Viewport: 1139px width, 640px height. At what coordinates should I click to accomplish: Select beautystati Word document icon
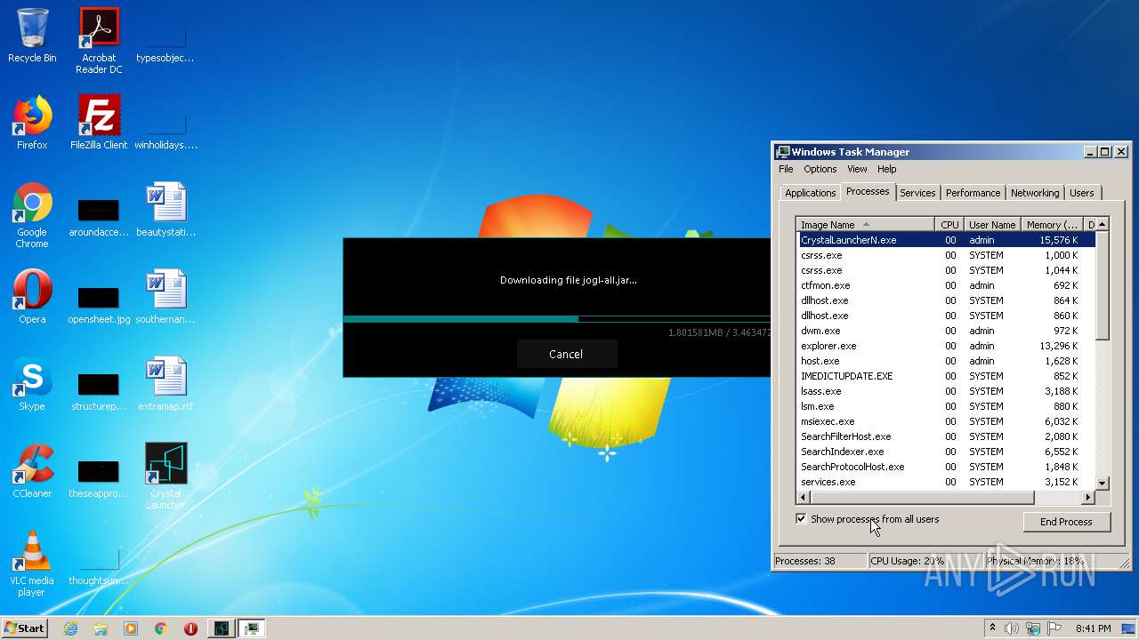point(166,210)
